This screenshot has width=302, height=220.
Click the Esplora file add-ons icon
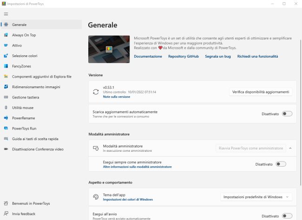(6, 77)
